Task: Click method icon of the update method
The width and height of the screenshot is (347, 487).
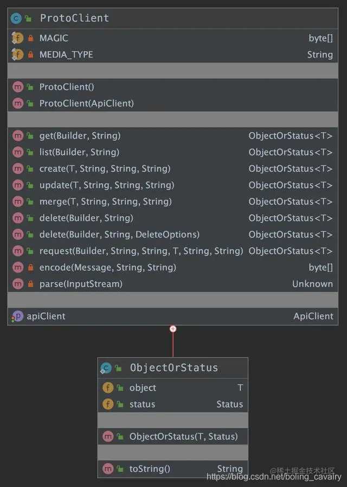Action: click(x=18, y=185)
